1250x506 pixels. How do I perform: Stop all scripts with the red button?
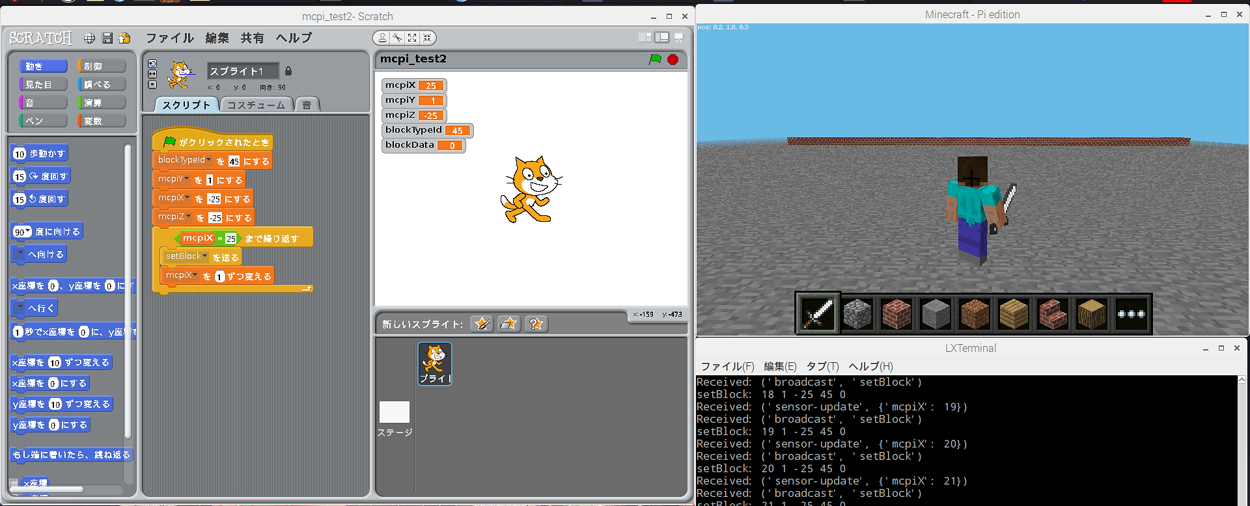pyautogui.click(x=673, y=59)
